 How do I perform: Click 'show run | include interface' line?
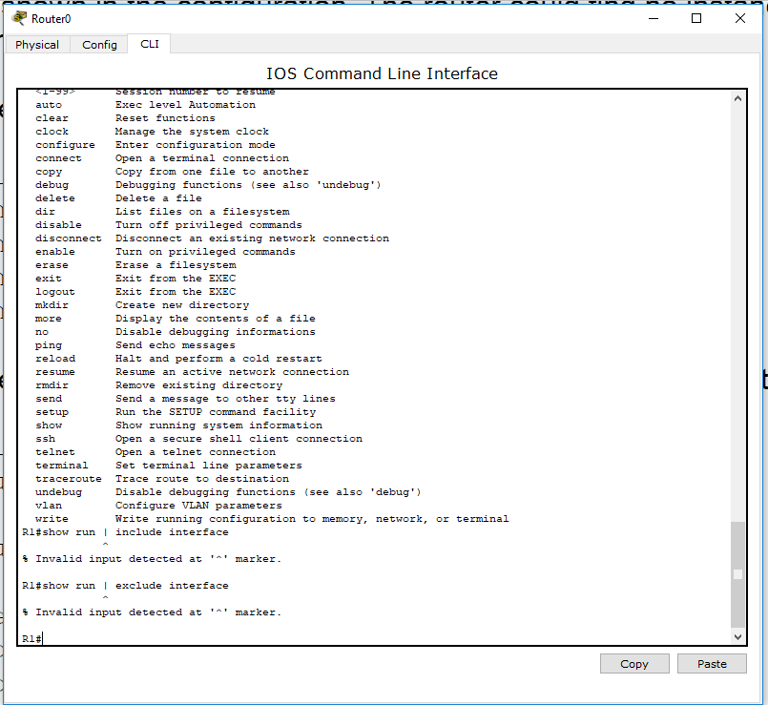pos(125,532)
